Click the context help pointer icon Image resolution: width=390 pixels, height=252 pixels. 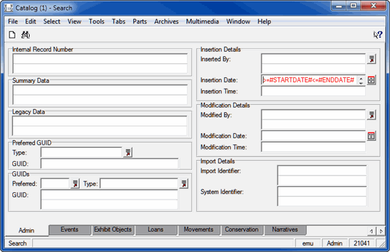click(378, 35)
